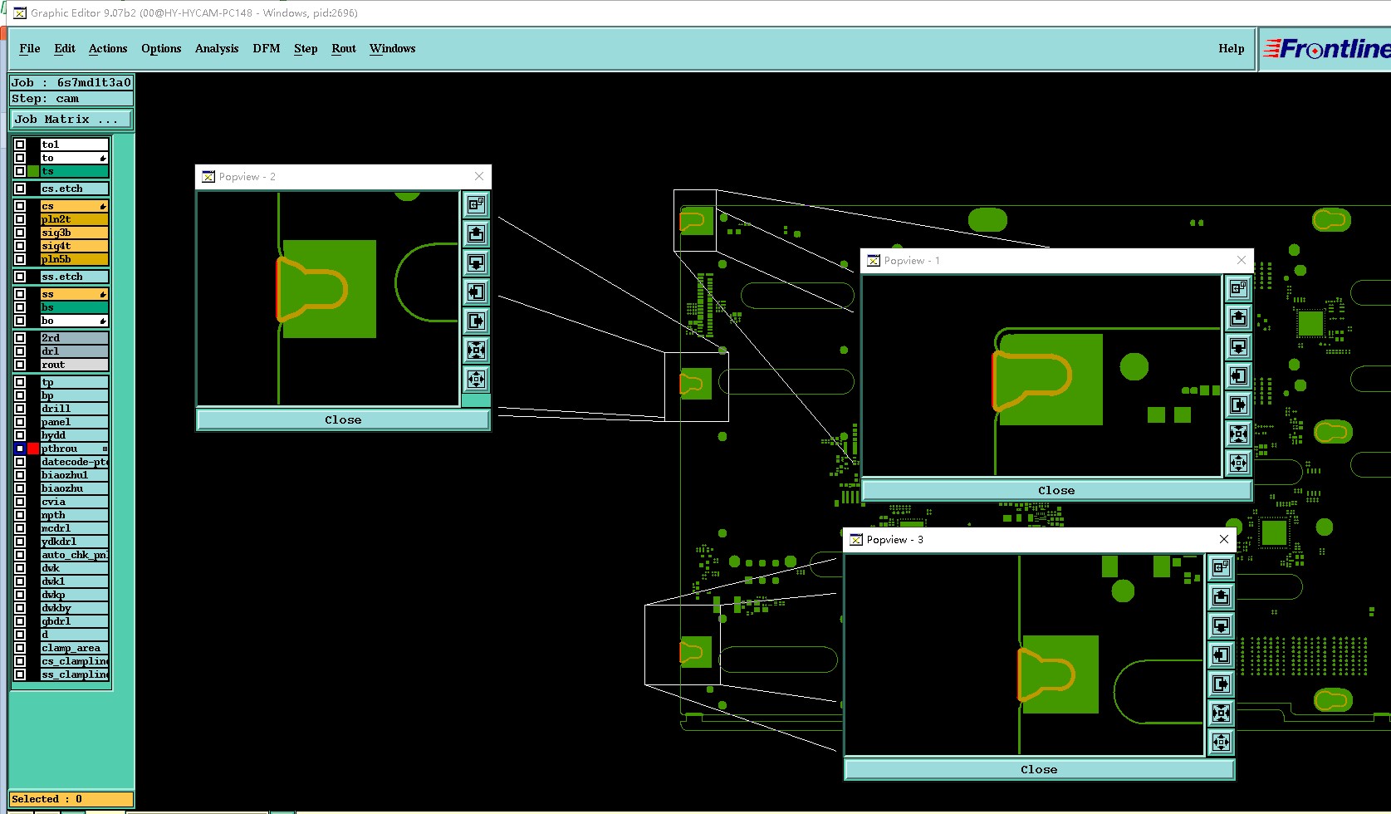This screenshot has height=814, width=1391.
Task: Click the green color swatch of layer ts
Action: click(33, 171)
